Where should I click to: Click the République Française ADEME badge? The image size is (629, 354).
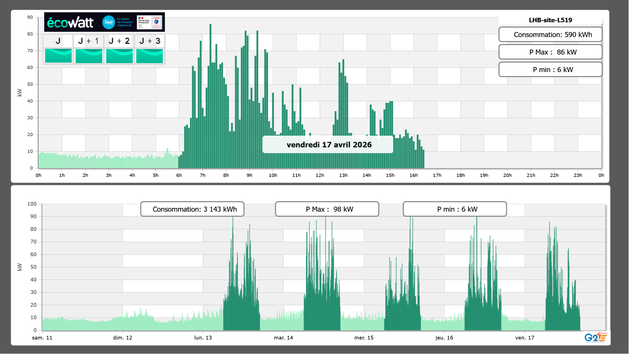[x=150, y=22]
